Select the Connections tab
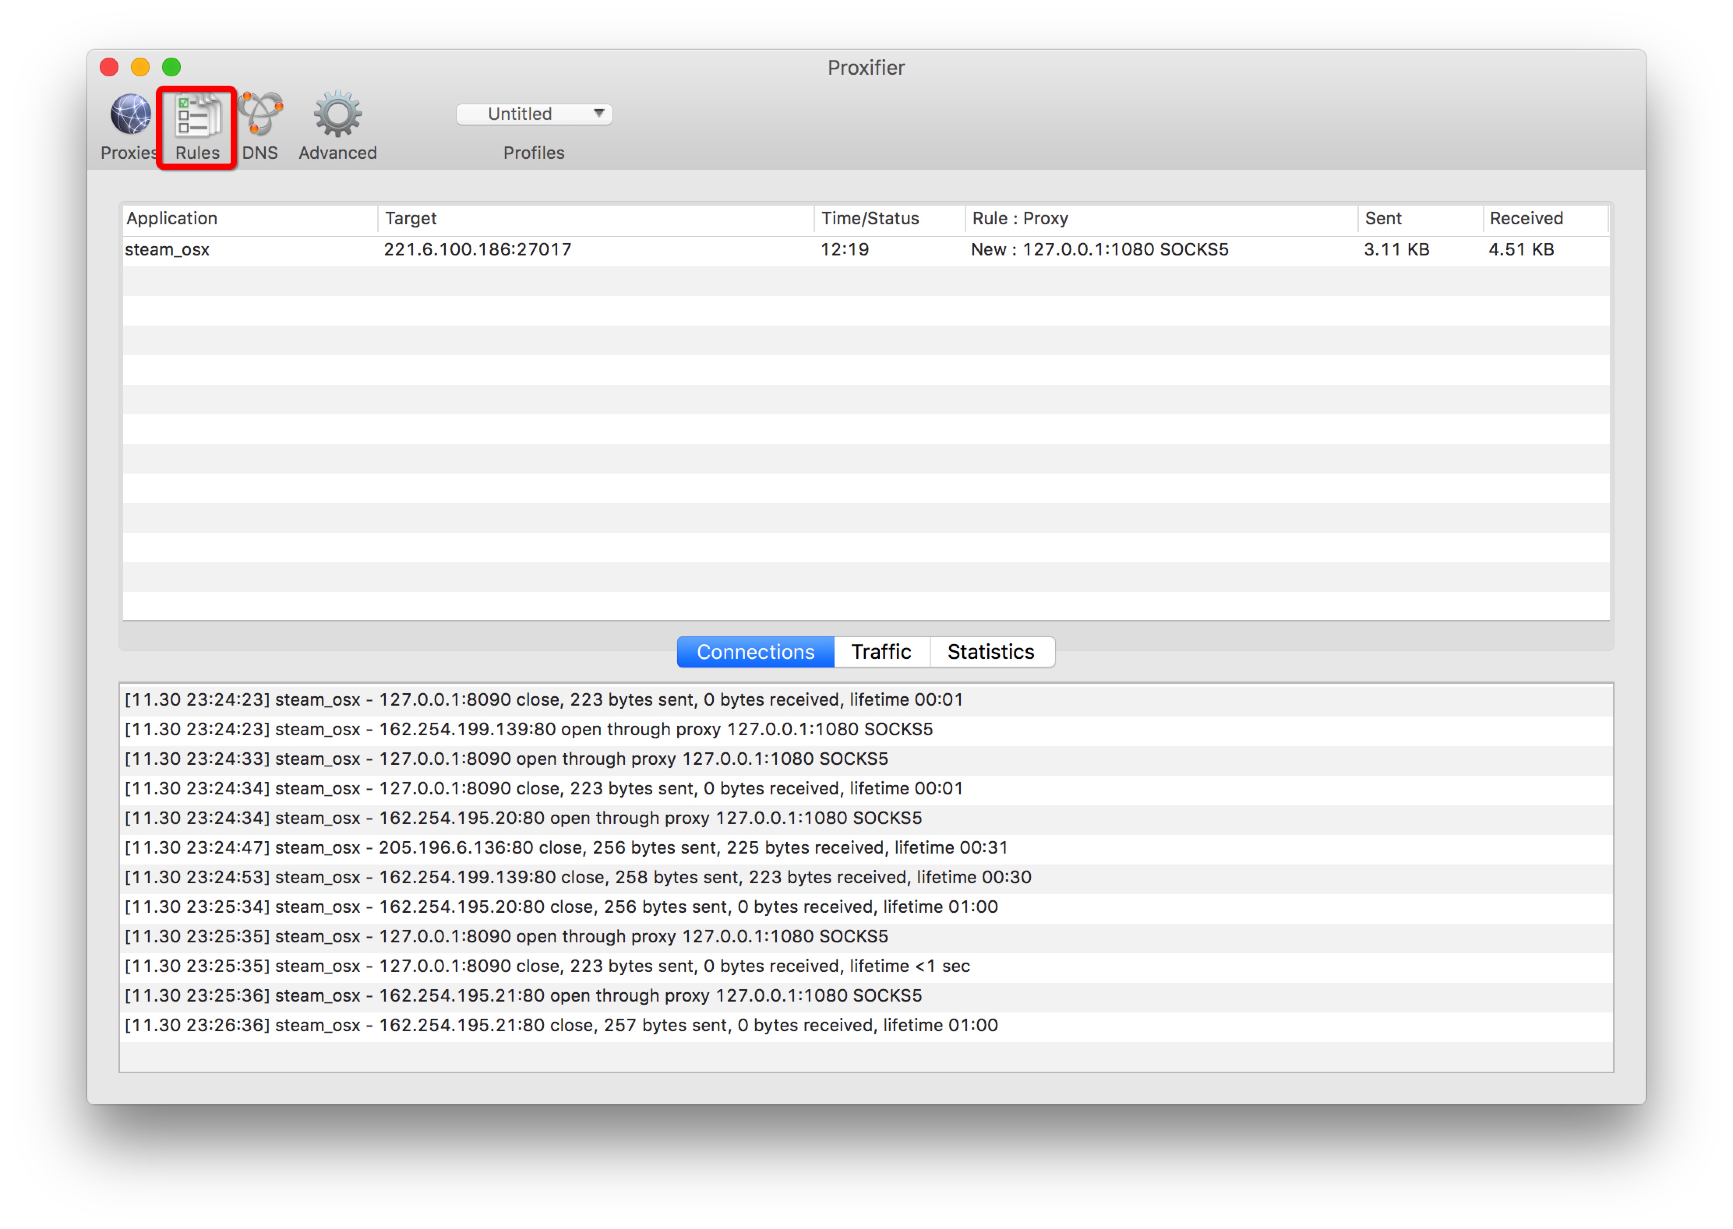 click(x=755, y=652)
